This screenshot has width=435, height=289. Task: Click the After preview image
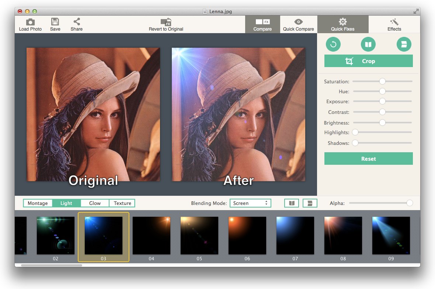pos(239,114)
